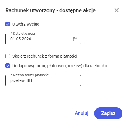Click the Nazwa formy płatności field label
129x125 pixels.
(x=31, y=75)
